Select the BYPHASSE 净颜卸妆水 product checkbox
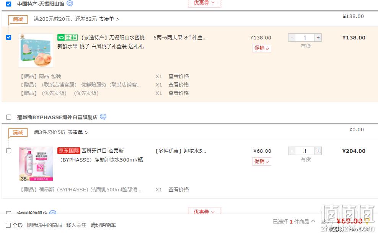Viewport: 378px width, 235px height. pos(9,151)
